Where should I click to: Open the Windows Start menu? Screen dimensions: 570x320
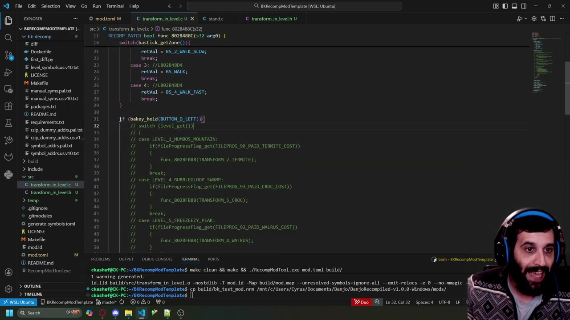pos(9,313)
